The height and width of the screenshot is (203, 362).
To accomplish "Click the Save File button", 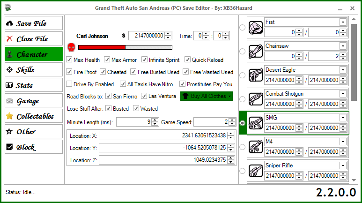I will 34,23.
